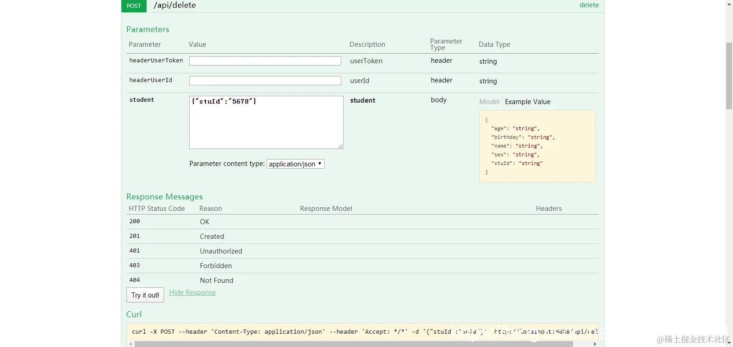Focus the headerUserId value field
This screenshot has width=733, height=347.
[265, 81]
